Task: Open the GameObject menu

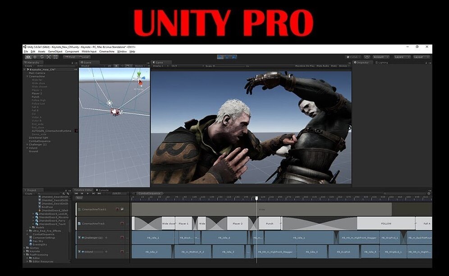Action: (x=55, y=52)
